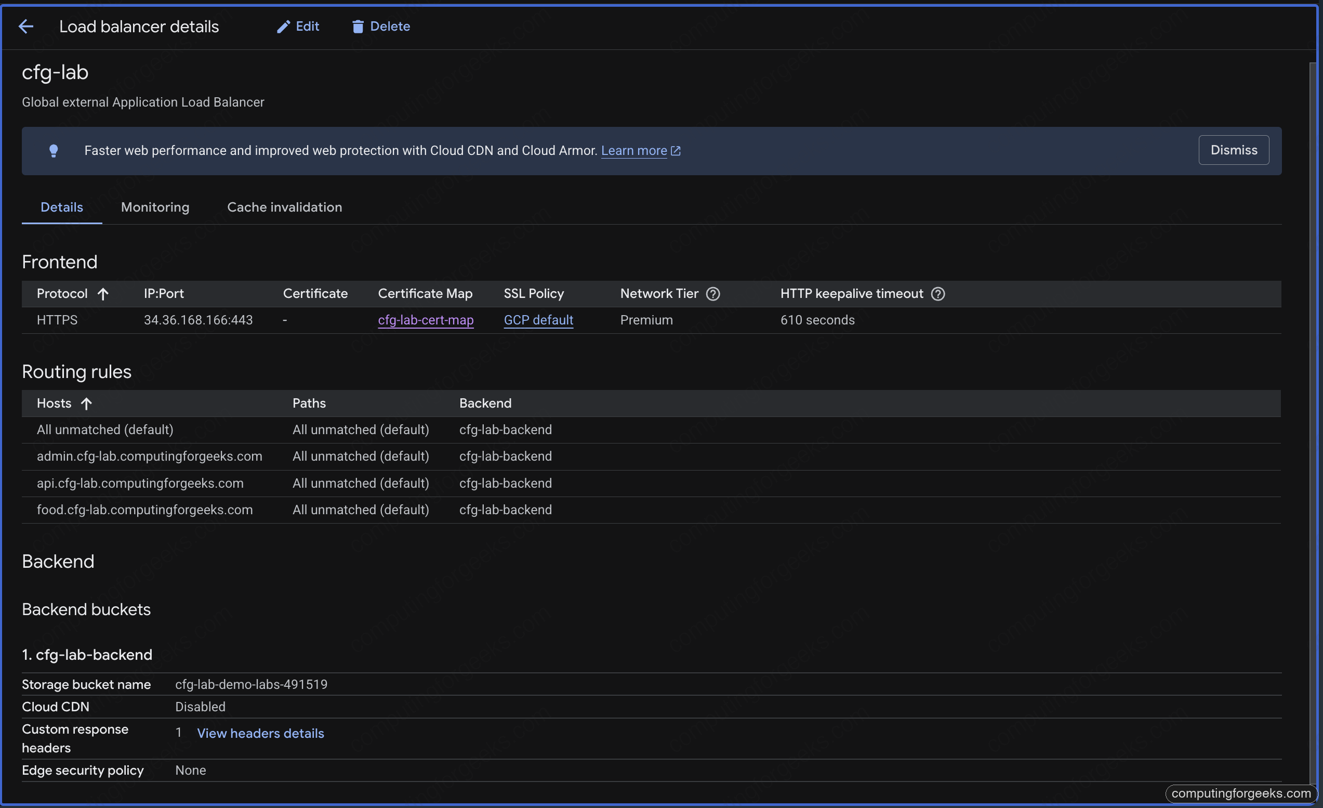
Task: Collapse the Backend buckets section
Action: tap(86, 609)
